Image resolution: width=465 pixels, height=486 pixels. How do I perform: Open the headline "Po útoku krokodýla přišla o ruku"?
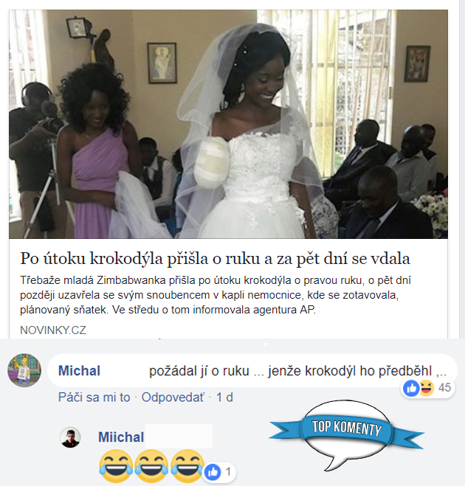click(x=215, y=259)
